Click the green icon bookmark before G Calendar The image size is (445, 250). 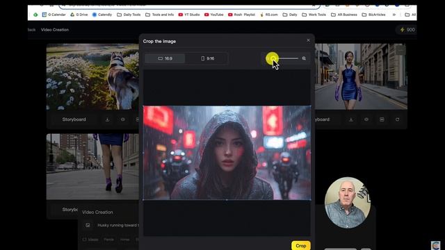tap(35, 15)
